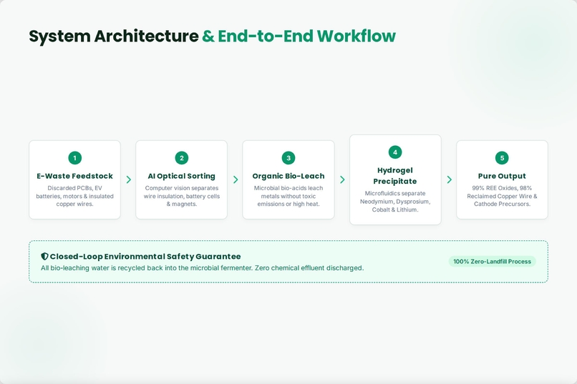Viewport: 577px width, 384px height.
Task: Select the AI Optical Sorting card title
Action: 181,176
